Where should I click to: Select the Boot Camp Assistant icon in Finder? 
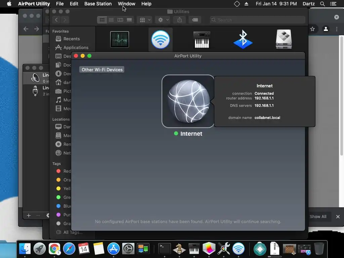click(x=284, y=39)
